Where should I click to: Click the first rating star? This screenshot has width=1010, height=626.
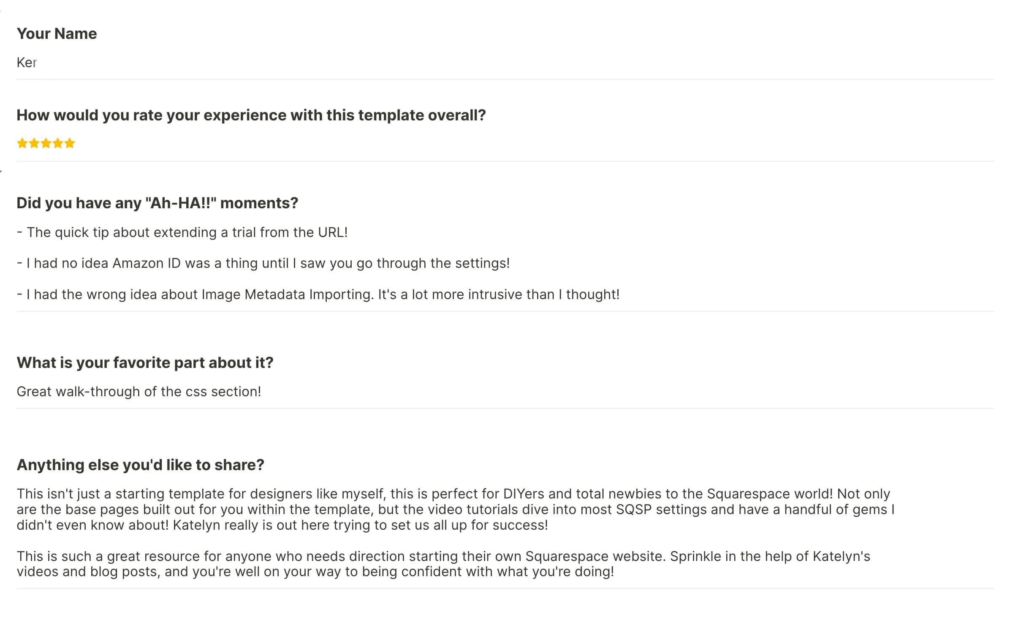22,144
